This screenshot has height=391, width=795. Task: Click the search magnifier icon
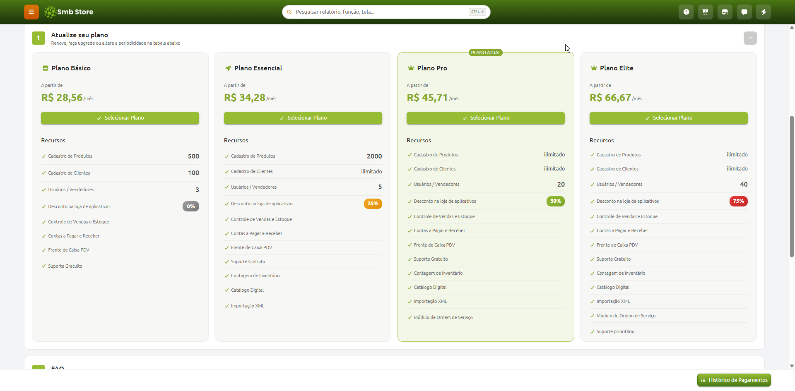[289, 12]
